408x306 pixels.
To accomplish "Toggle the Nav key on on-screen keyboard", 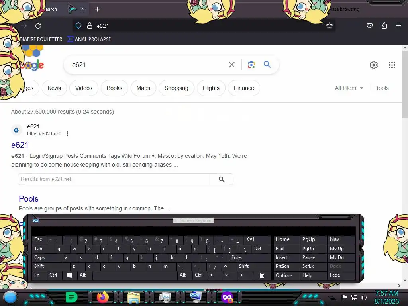I will tap(341, 239).
